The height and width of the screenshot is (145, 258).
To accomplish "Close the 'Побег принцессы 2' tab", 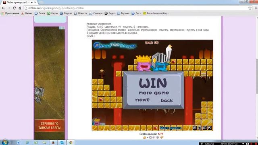I will (x=35, y=2).
